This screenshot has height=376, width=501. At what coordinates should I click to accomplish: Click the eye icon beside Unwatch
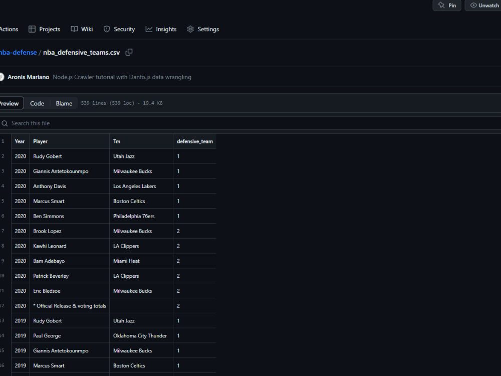473,5
